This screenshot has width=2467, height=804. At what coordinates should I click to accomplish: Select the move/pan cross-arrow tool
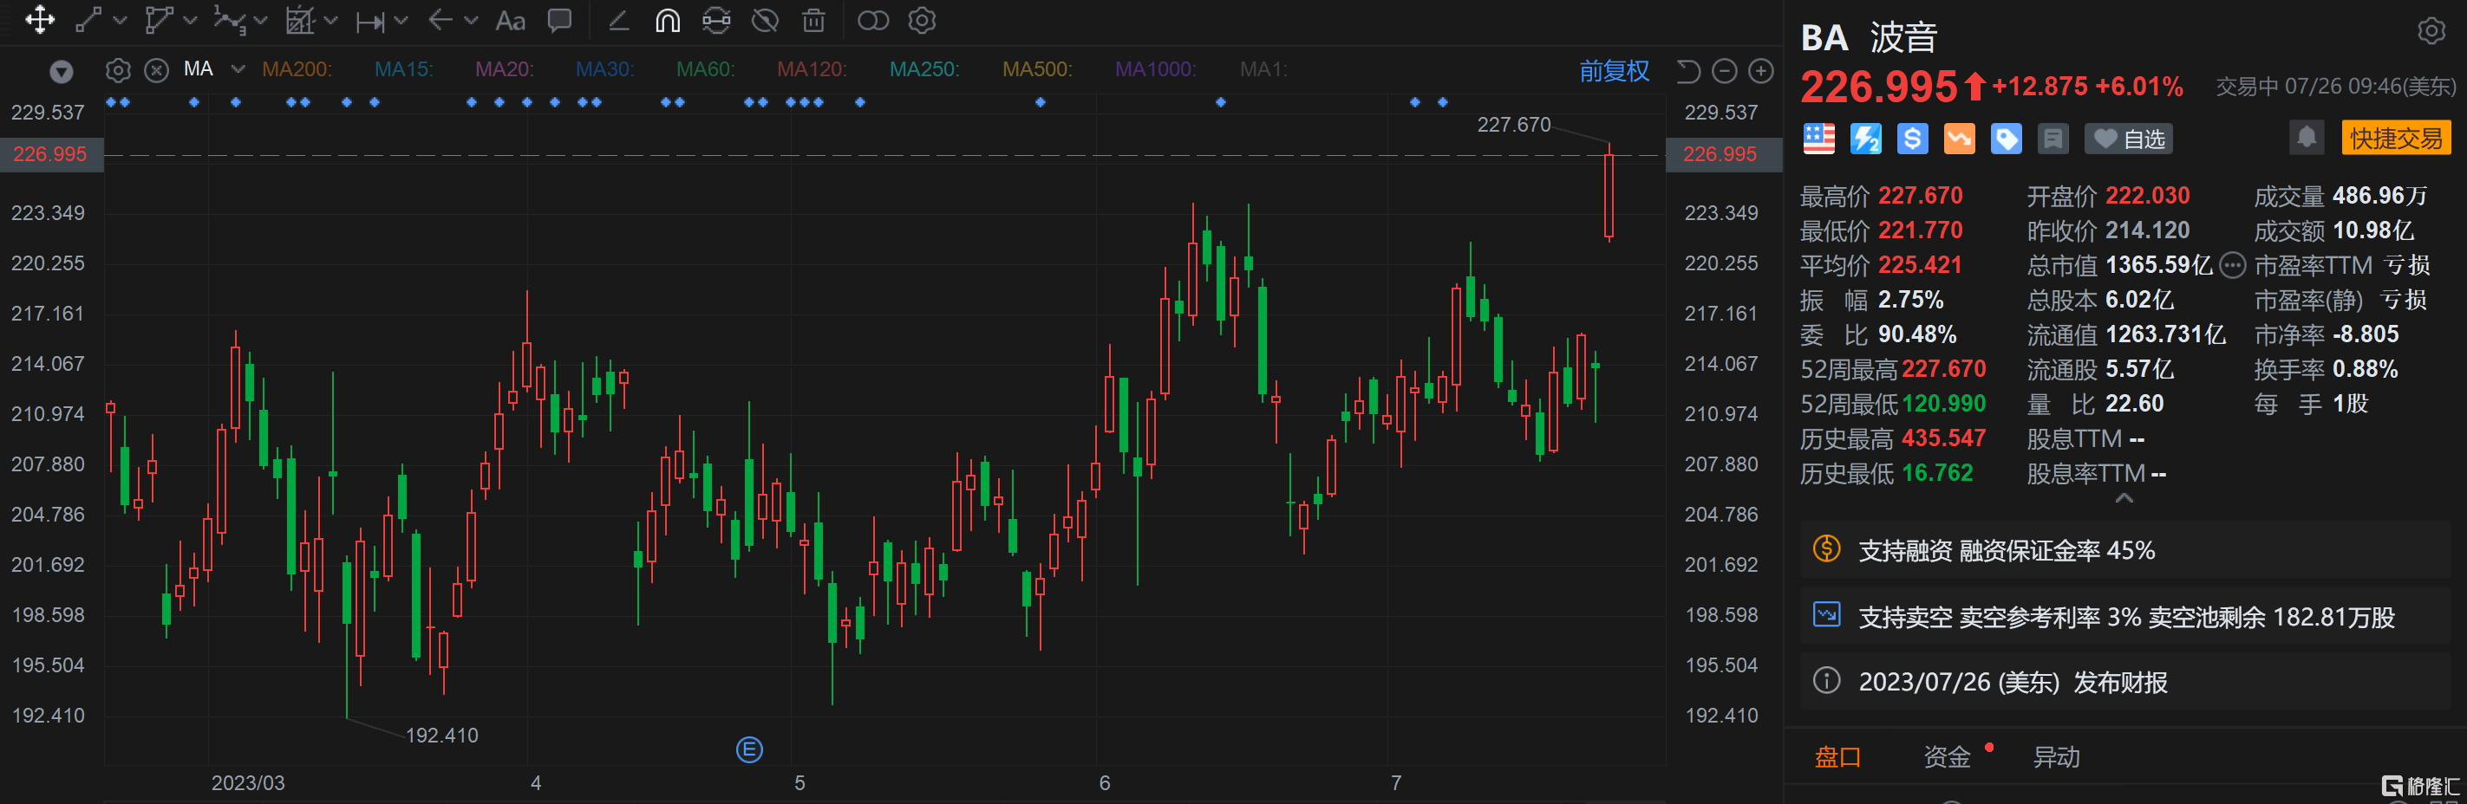pyautogui.click(x=40, y=20)
